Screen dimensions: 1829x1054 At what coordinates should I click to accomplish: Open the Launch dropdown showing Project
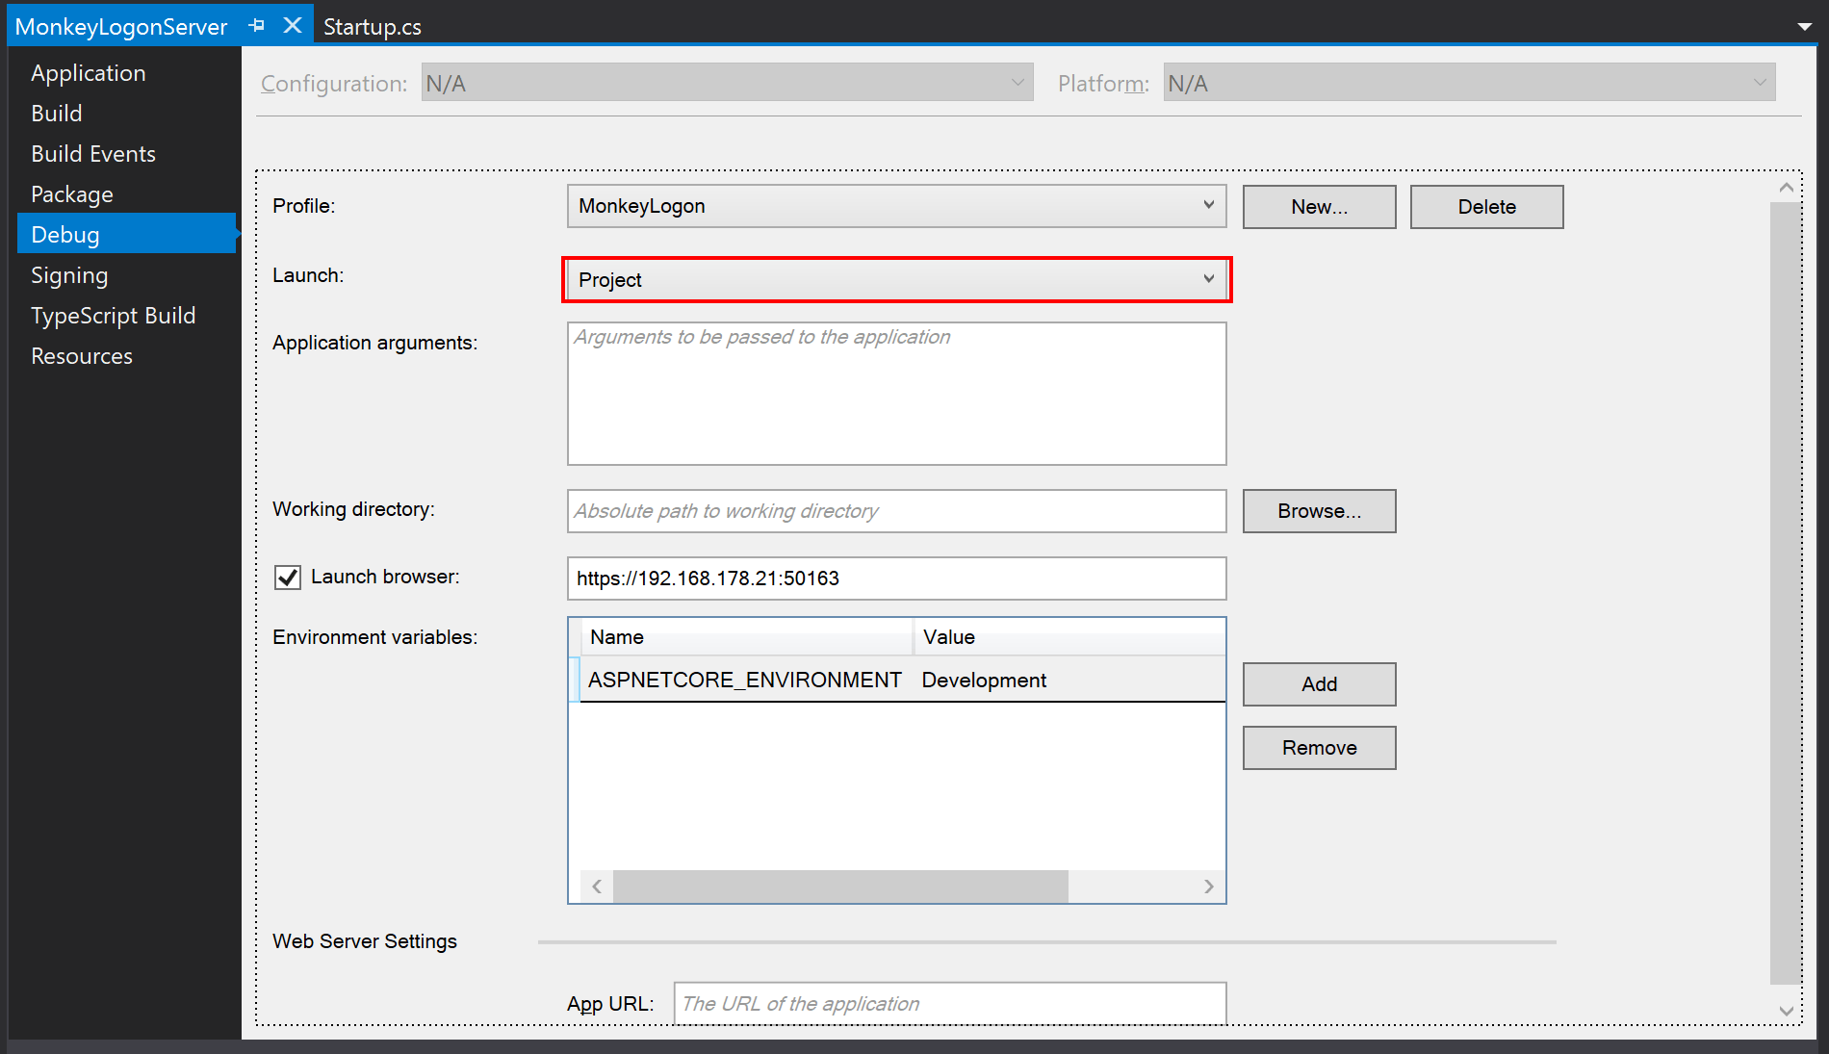tap(896, 280)
